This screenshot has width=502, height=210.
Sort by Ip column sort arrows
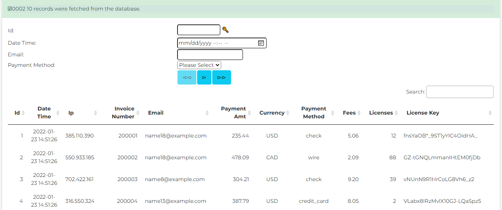[95, 113]
